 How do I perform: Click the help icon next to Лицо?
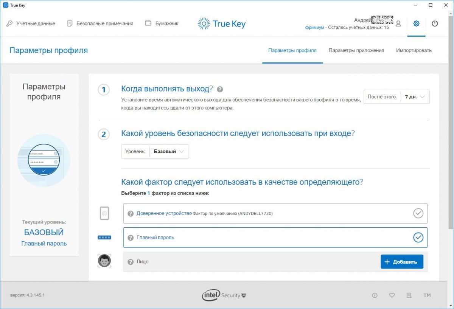coord(131,262)
